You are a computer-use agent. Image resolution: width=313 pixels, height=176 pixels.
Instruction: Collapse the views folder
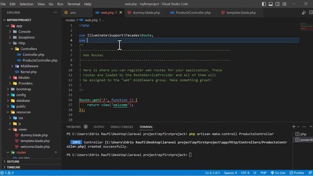[10, 129]
